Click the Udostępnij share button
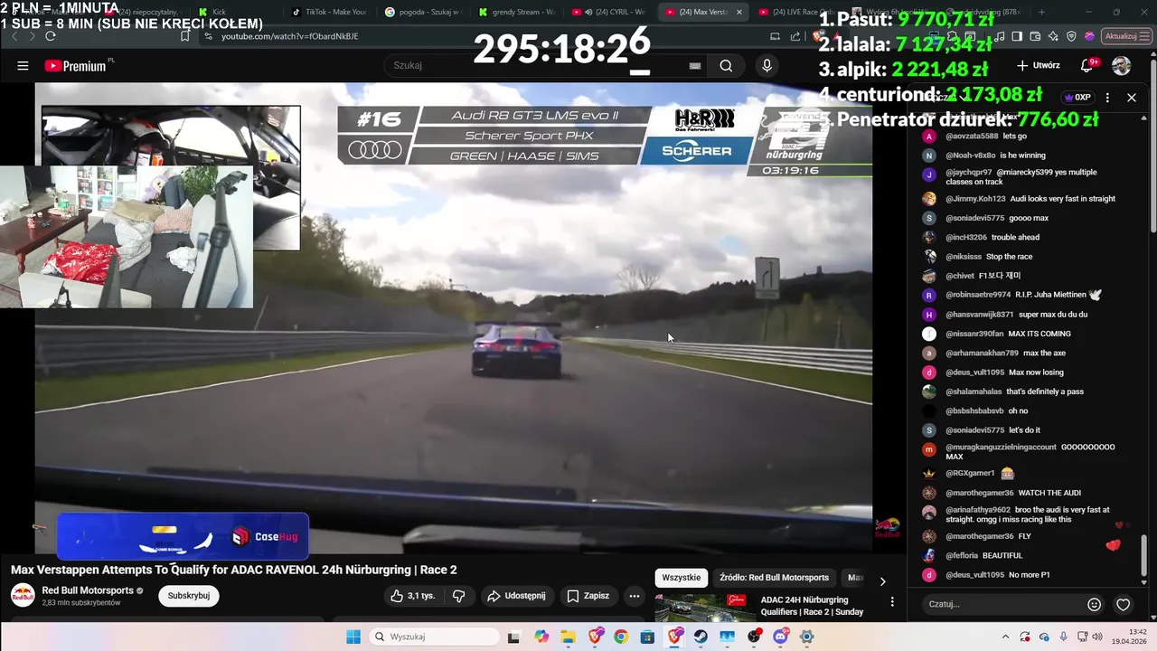The image size is (1157, 651). tap(516, 596)
